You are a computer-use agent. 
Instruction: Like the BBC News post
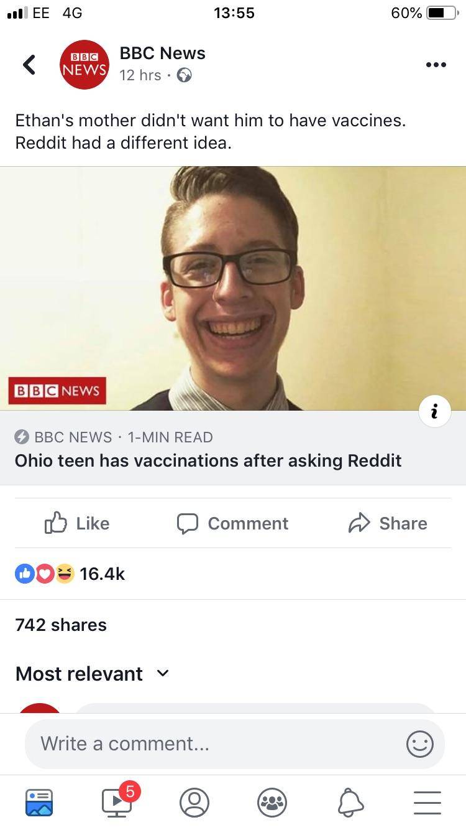click(x=77, y=523)
